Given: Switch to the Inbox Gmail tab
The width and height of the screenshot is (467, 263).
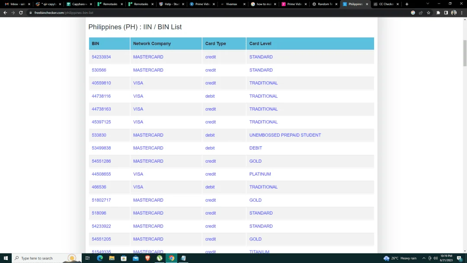Looking at the screenshot, I should click(17, 4).
